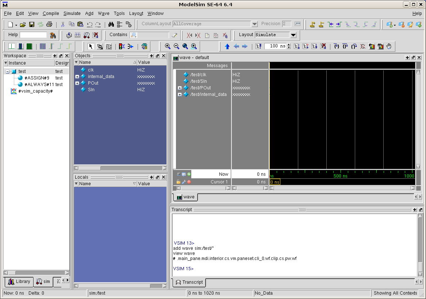Click the Break simulation hand icon
The height and width of the screenshot is (299, 426).
pos(389,46)
